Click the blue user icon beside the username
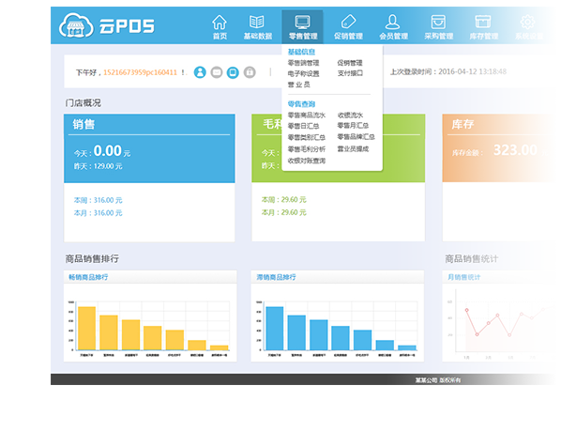This screenshot has height=432, width=576. (200, 71)
